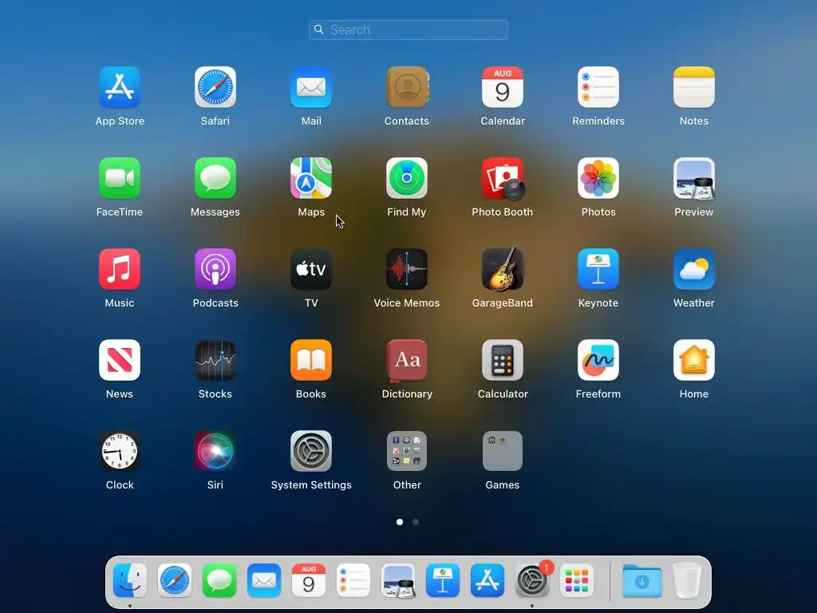Open the Mail app in Launchpad grid
The width and height of the screenshot is (817, 613).
pos(311,87)
